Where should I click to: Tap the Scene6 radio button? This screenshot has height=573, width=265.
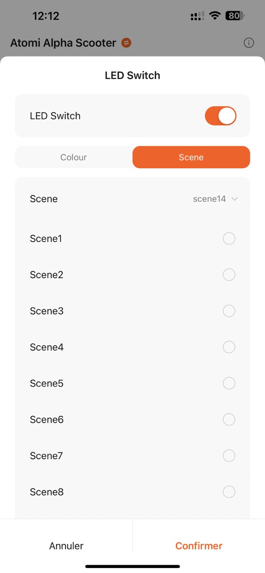point(229,419)
